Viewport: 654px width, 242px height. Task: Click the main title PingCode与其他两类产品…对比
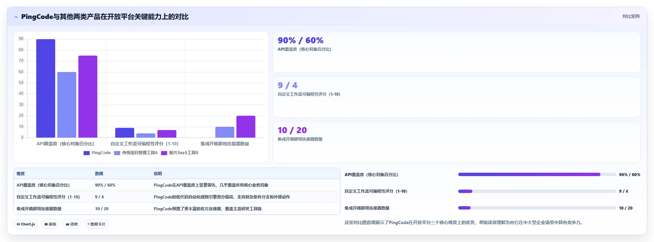point(105,17)
